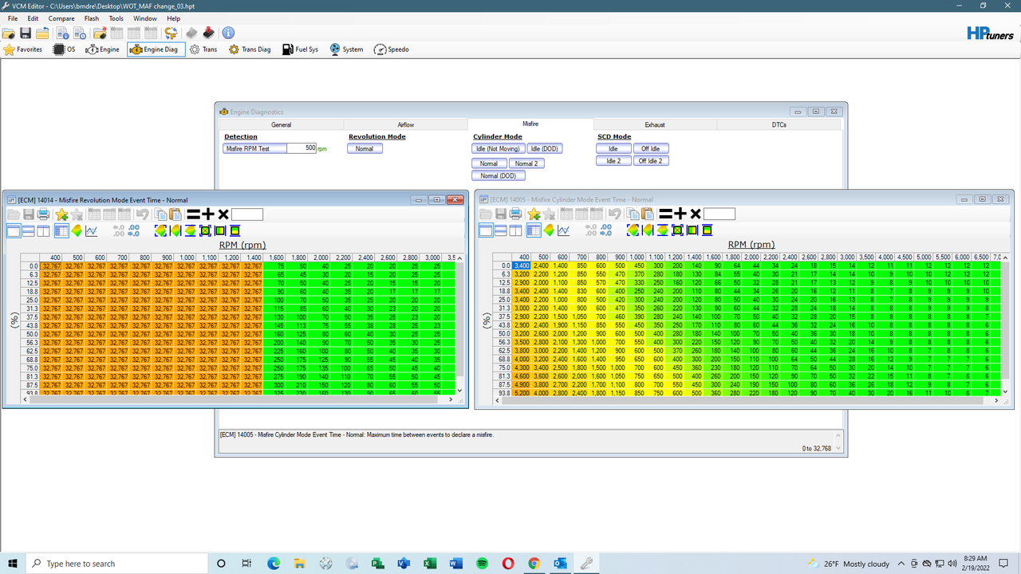Click the multiply icon in 14014 window
Screen dimensions: 1021x574
click(x=223, y=214)
